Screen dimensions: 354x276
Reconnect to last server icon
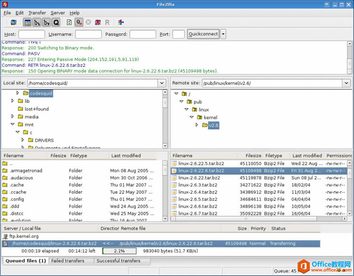(107, 22)
